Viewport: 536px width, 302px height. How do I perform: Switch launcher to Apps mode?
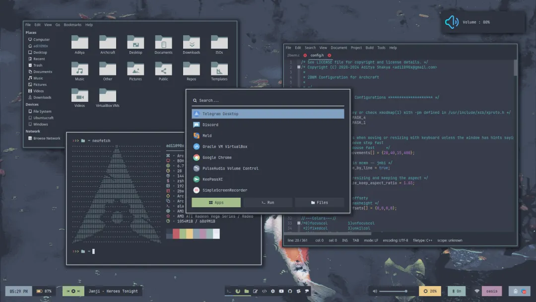click(x=216, y=203)
